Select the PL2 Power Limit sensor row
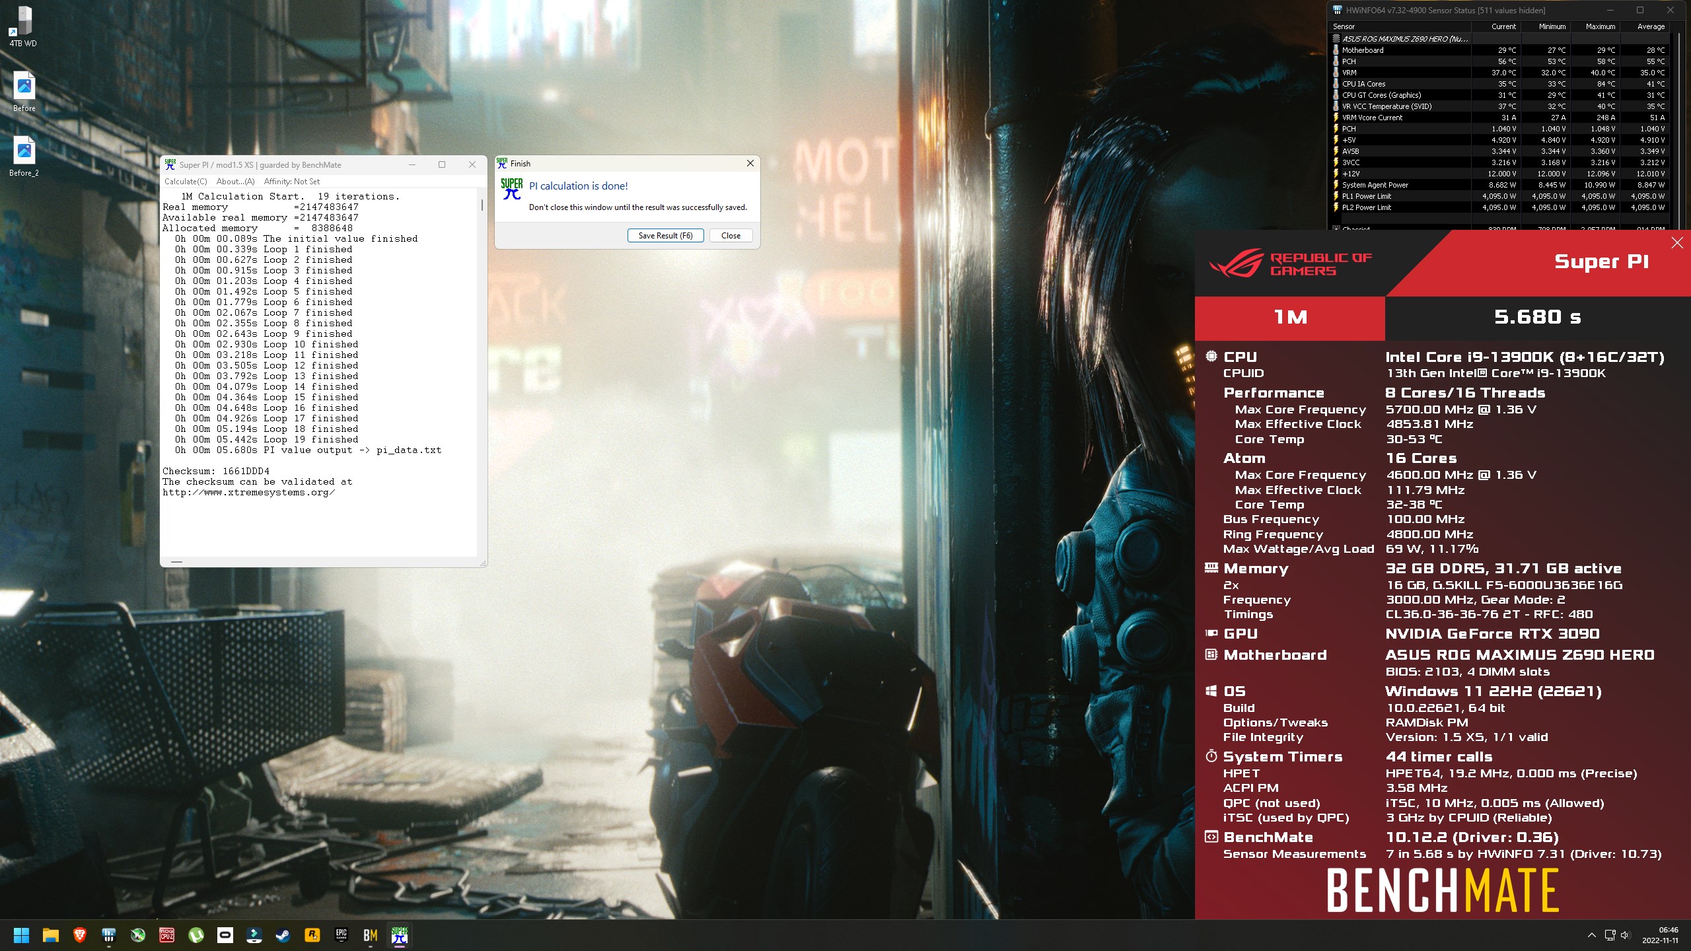 [1499, 207]
